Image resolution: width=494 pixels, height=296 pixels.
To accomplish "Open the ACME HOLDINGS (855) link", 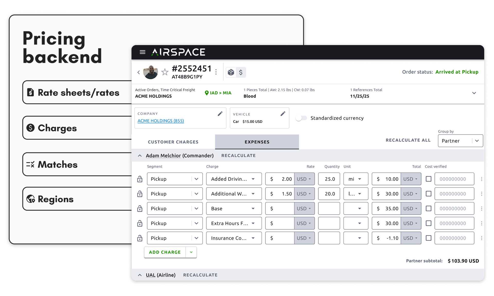I will 161,121.
